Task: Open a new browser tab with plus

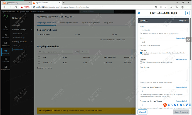Action: [63, 3]
